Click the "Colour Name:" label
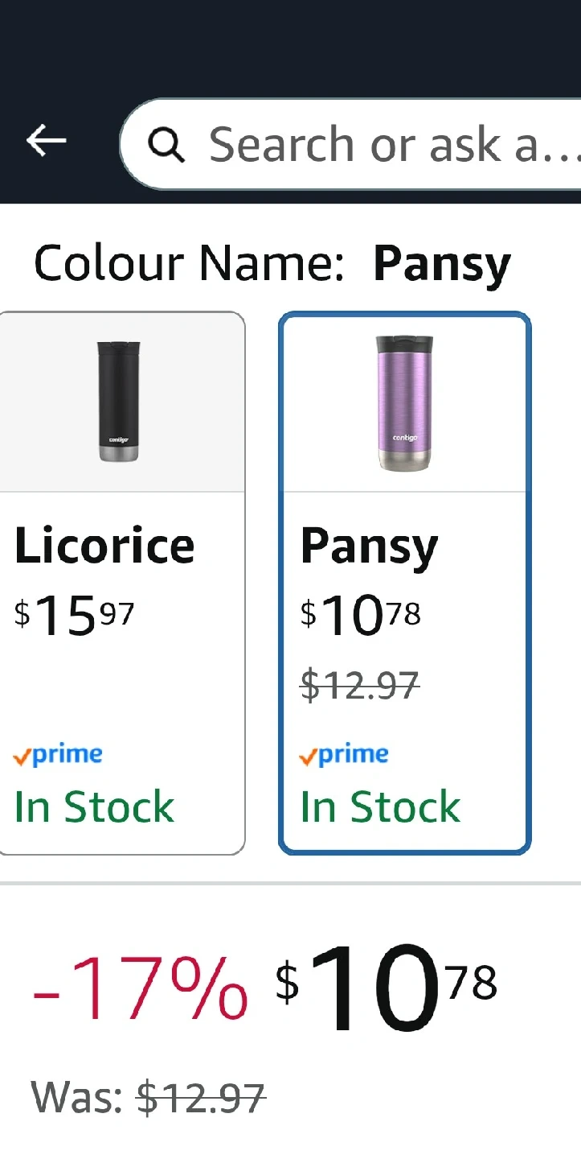Viewport: 581px width, 1159px height. coord(189,263)
